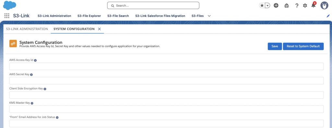Open the Help question mark icon
This screenshot has height=128, width=332.
[297, 6]
